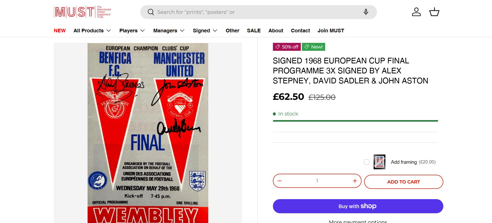Click the Join MUST link
492x223 pixels.
point(331,31)
